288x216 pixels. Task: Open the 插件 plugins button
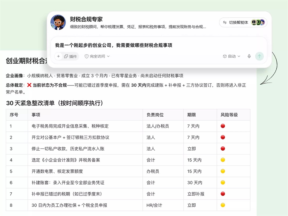(x=70, y=56)
